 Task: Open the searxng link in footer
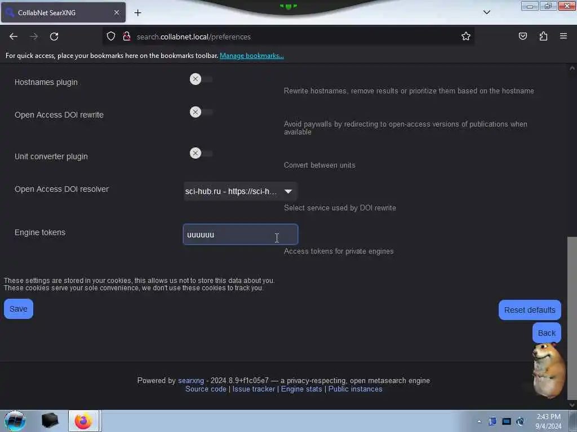191,381
